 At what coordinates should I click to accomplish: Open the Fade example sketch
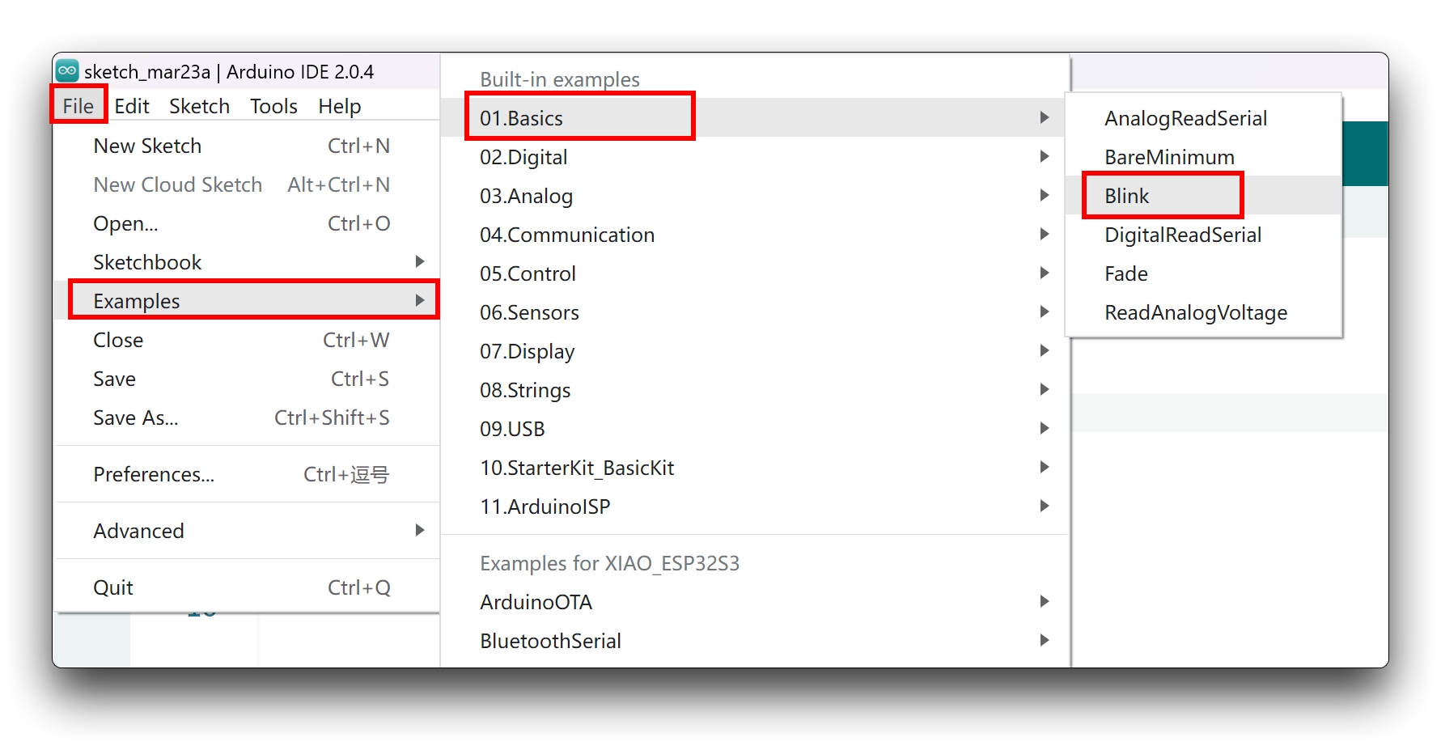[1204, 273]
